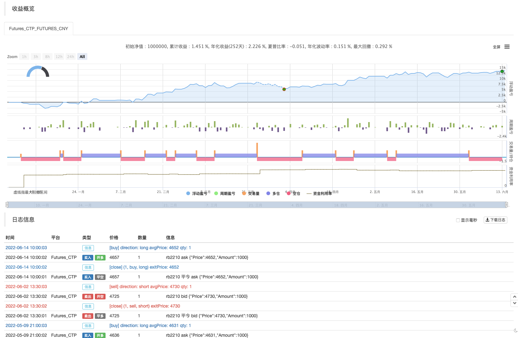
Task: Set zoom range to 8h
Action: coord(47,57)
